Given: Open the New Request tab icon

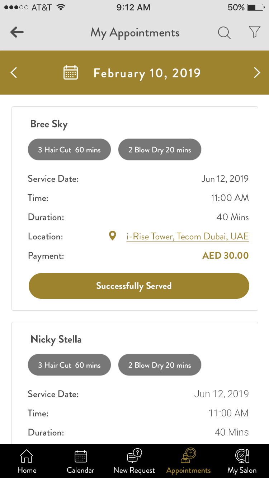Looking at the screenshot, I should pyautogui.click(x=134, y=457).
